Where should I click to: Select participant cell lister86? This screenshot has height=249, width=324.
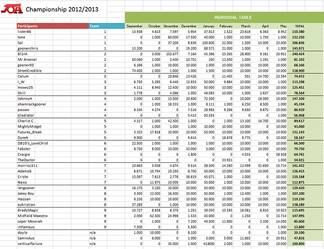24,31
